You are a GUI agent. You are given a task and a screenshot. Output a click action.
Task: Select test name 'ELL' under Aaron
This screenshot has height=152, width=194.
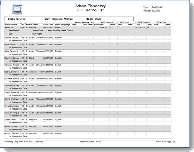[x=11, y=34]
